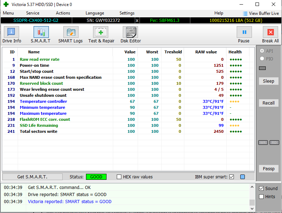Click the Pause icon button
This screenshot has width=282, height=213.
tap(244, 32)
